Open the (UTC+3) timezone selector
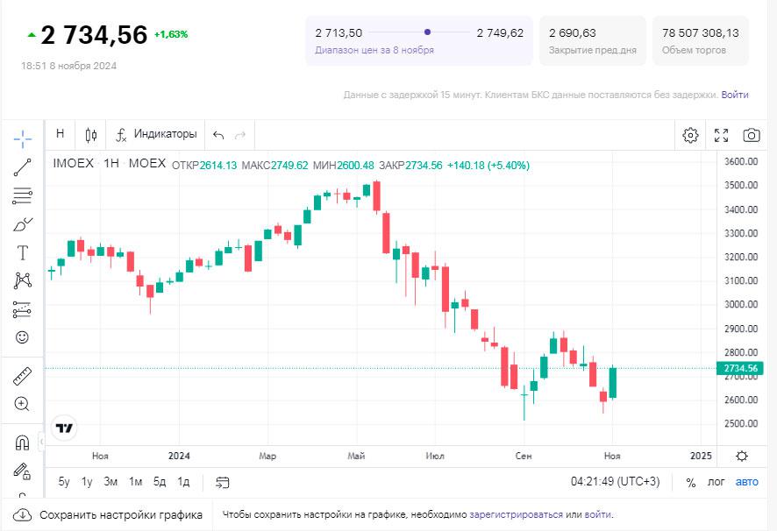Screen dimensions: 777x531 (x=616, y=481)
